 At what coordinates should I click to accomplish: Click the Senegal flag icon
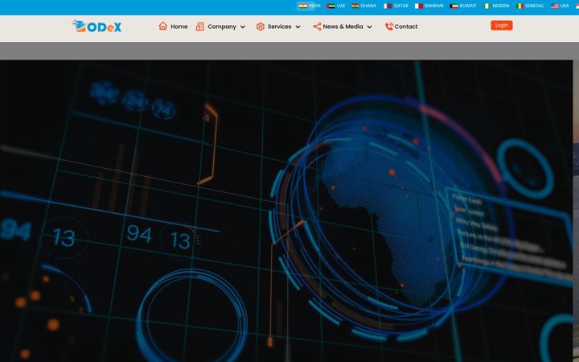[520, 6]
